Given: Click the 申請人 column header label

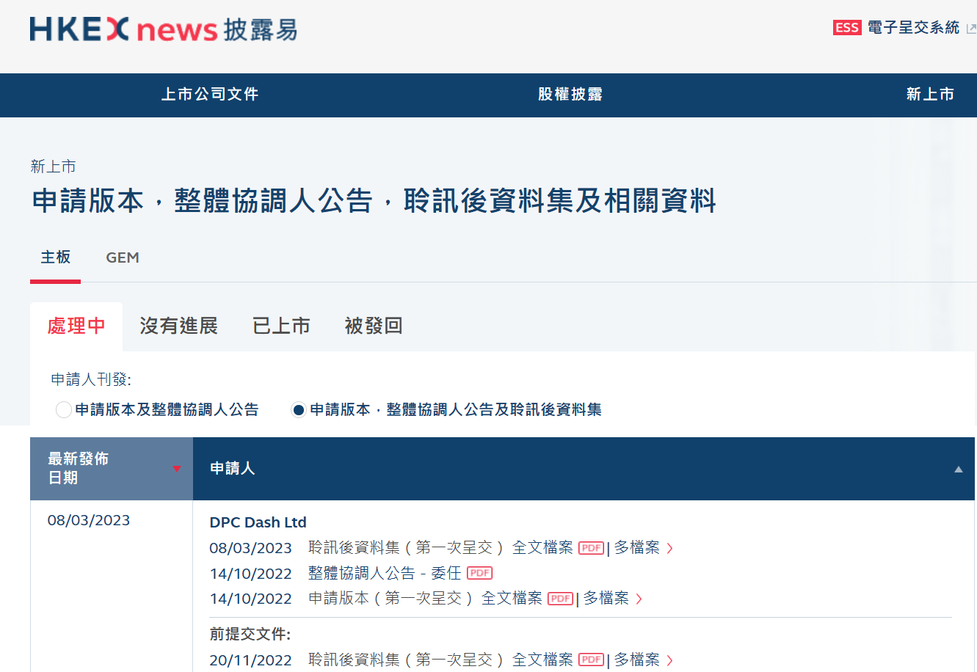Looking at the screenshot, I should tap(232, 469).
